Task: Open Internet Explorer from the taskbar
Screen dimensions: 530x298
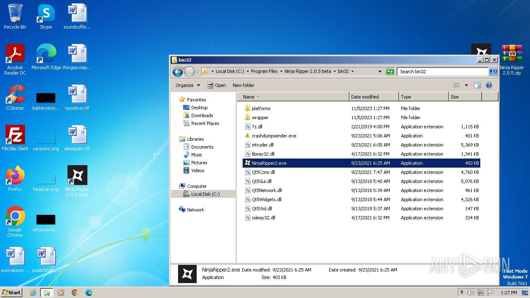Action: pyautogui.click(x=33, y=293)
